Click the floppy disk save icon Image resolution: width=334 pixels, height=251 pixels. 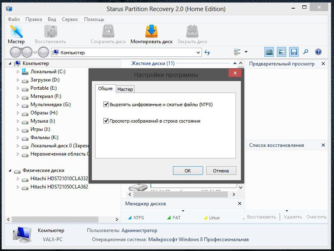294,52
